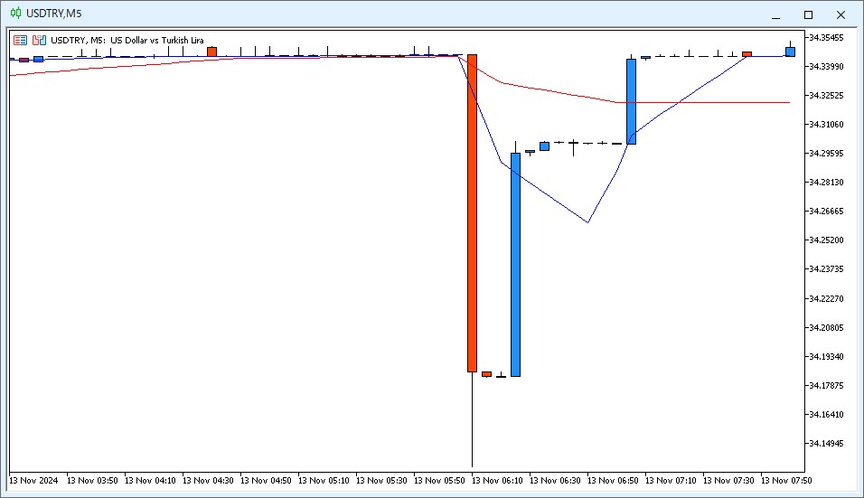Maximize the USDTRY,M5 chart window

click(808, 14)
